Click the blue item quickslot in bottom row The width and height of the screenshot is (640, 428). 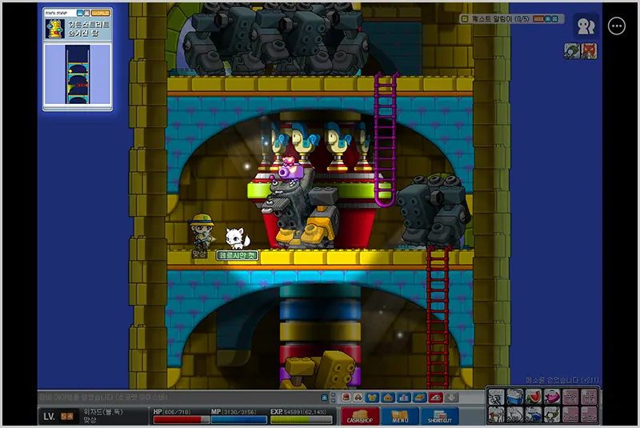pyautogui.click(x=533, y=414)
